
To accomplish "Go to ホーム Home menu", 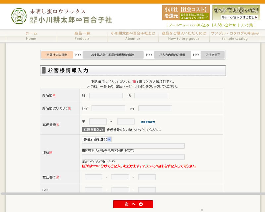I will tap(31, 36).
